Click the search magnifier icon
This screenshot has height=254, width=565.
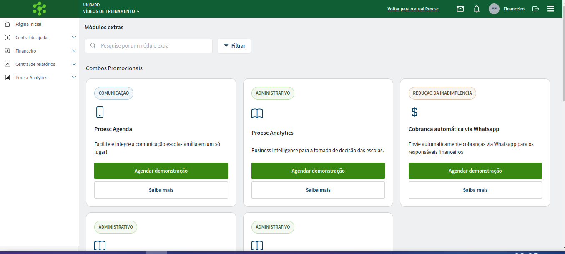[x=93, y=46]
